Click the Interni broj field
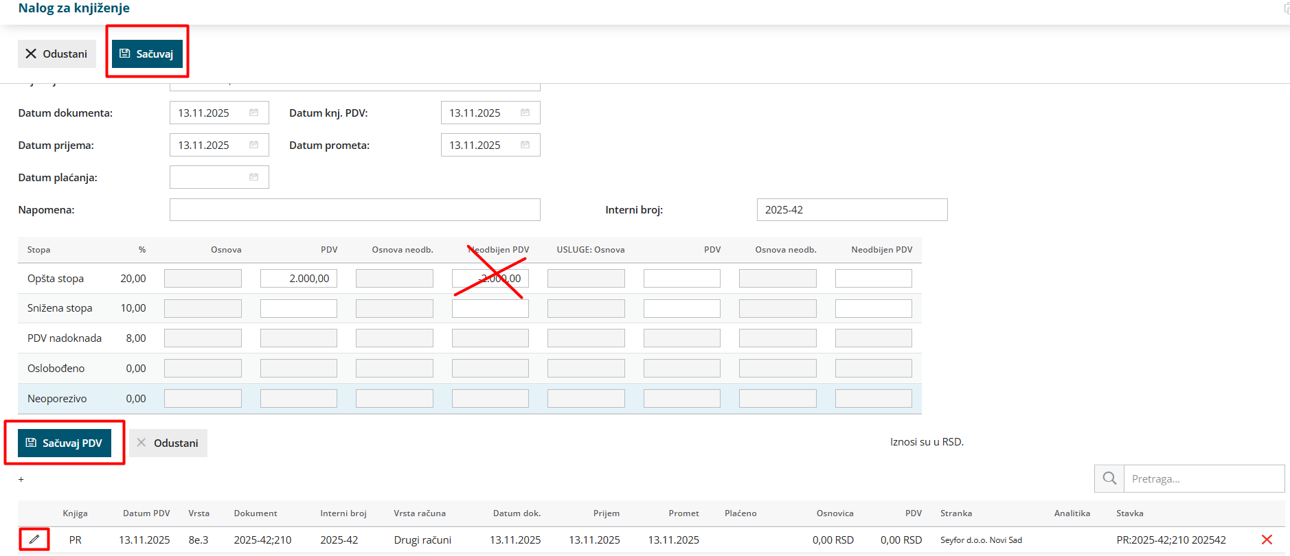Viewport: 1290px width, 556px height. point(852,209)
